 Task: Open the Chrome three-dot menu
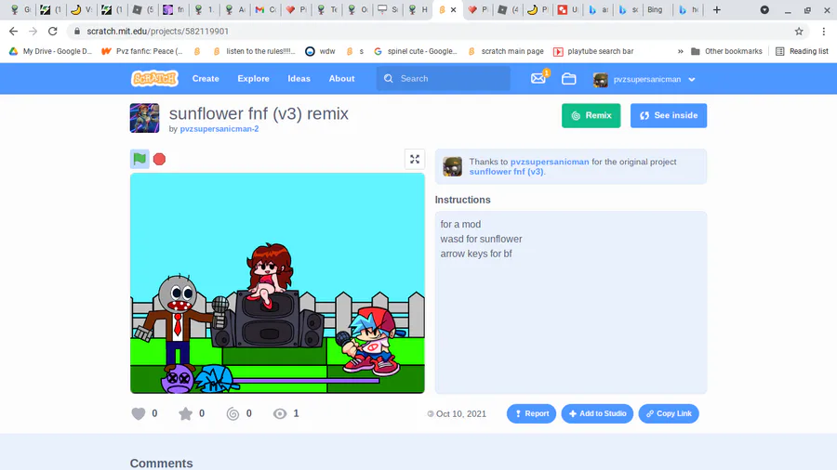click(824, 32)
